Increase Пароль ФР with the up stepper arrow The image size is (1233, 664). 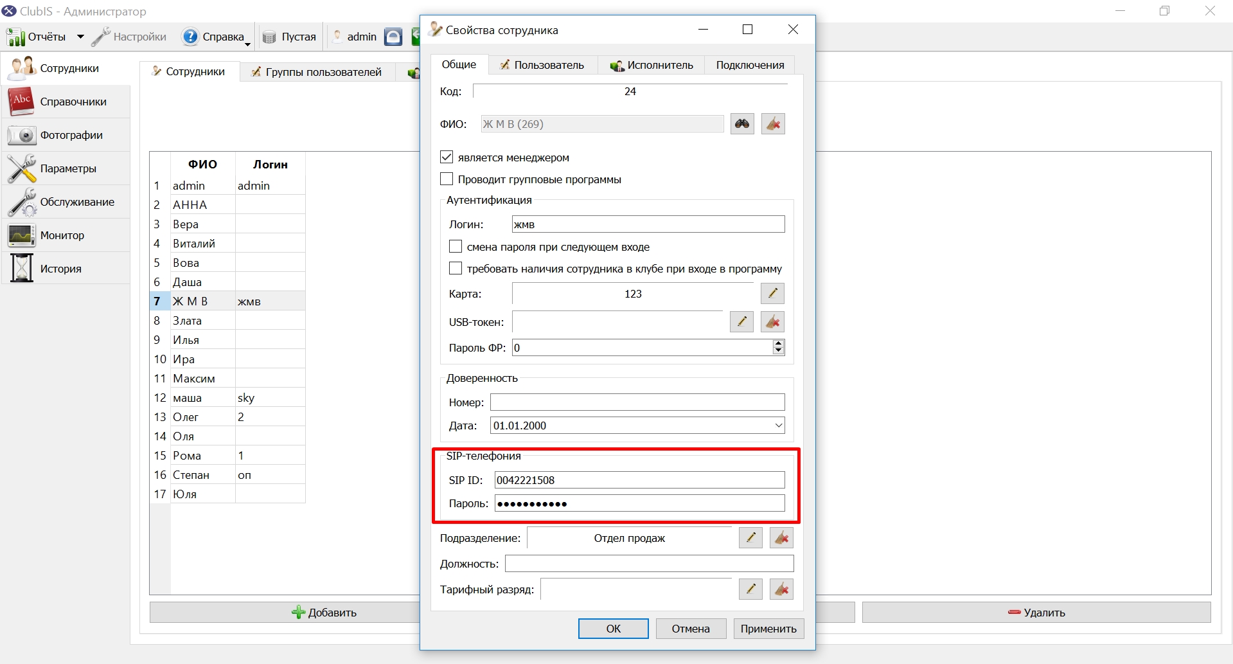point(778,344)
